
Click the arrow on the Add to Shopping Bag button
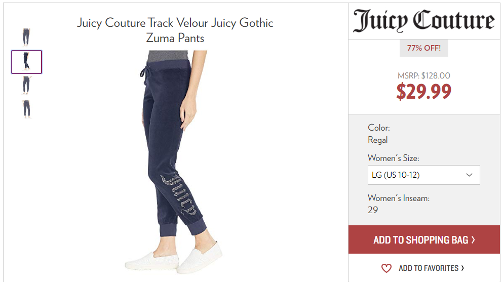click(473, 239)
